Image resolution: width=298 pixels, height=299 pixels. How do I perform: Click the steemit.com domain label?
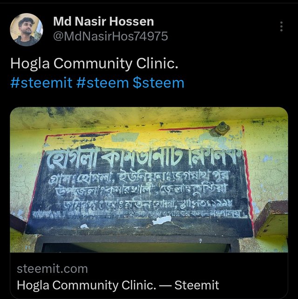[x=53, y=269]
